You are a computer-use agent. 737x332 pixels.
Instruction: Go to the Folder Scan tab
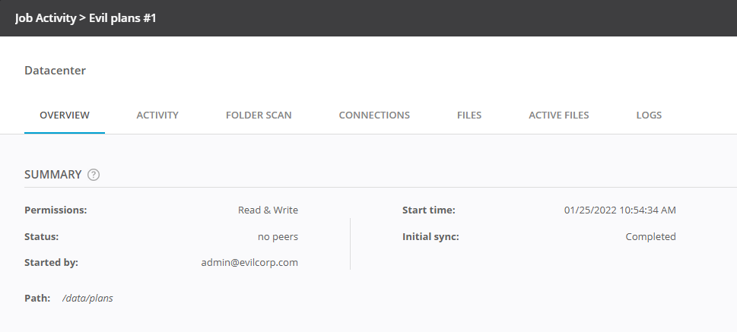[x=259, y=115]
